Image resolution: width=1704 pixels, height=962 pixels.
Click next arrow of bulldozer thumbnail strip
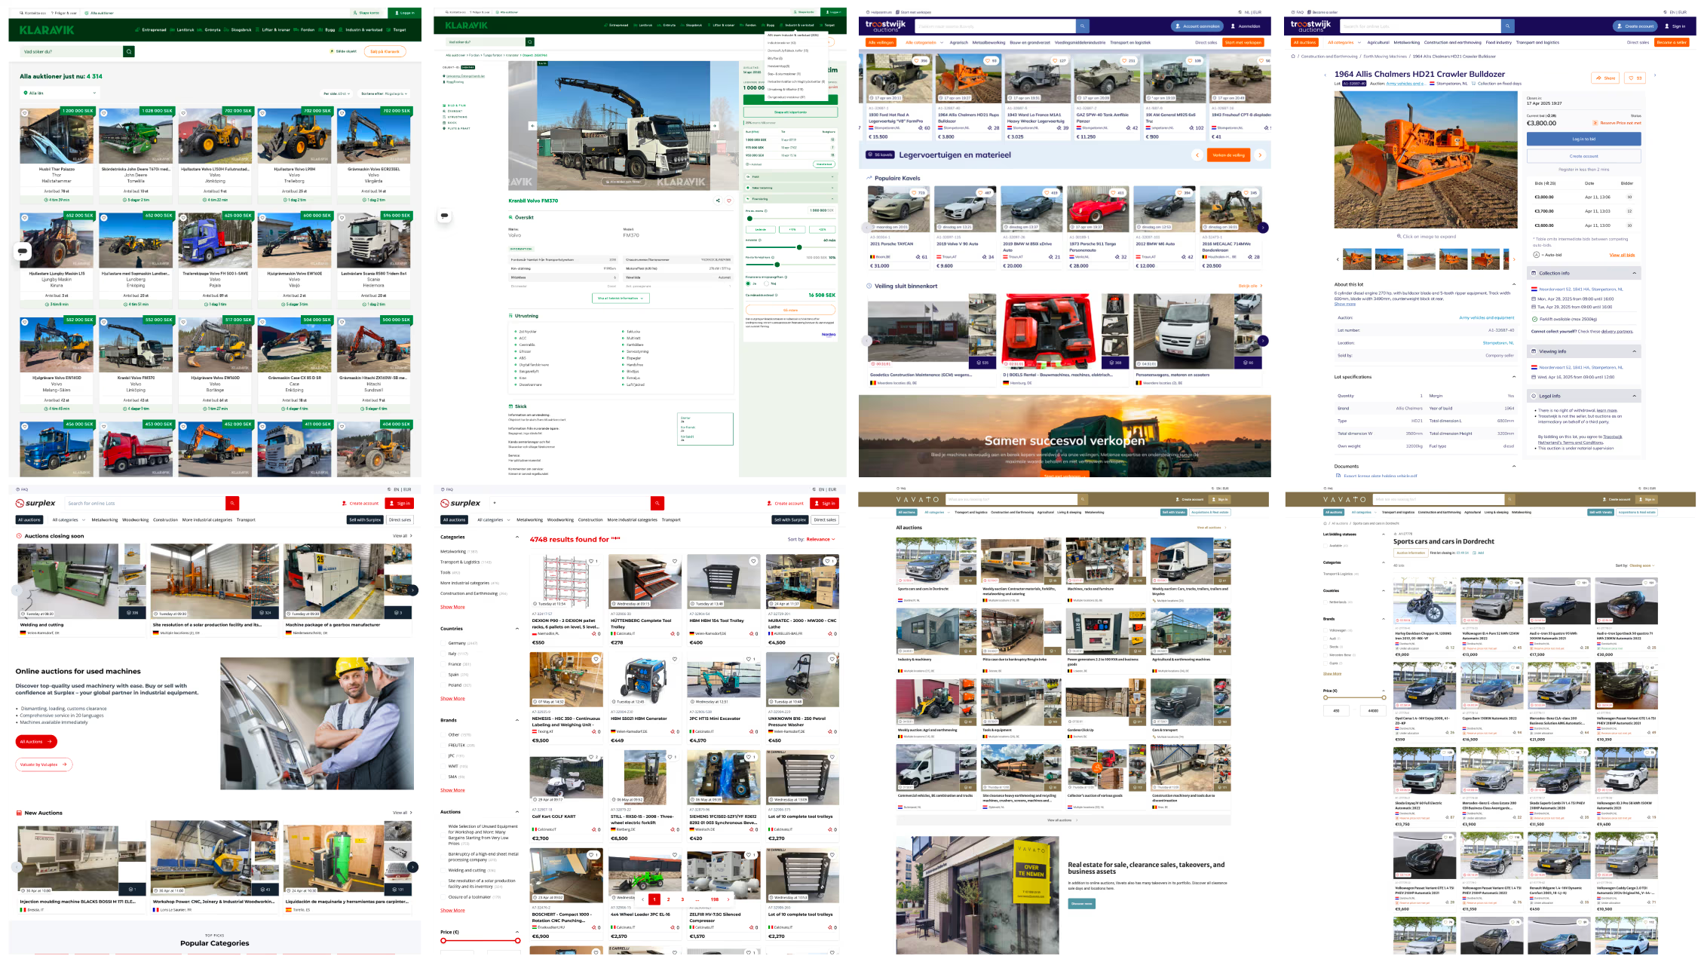click(1514, 259)
